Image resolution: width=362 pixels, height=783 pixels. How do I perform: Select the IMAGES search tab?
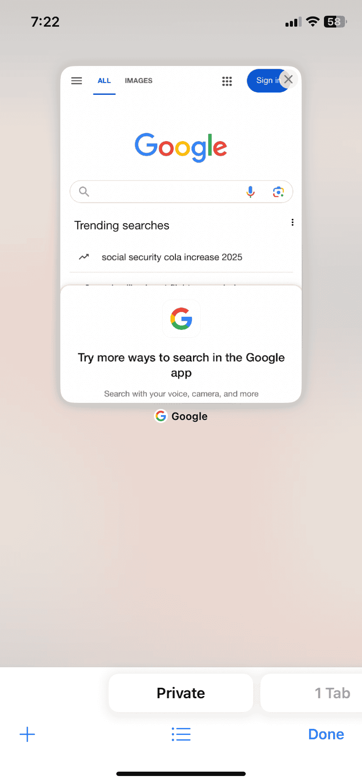point(139,81)
